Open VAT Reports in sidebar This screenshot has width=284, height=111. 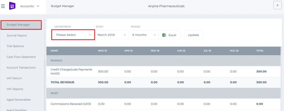point(15,89)
